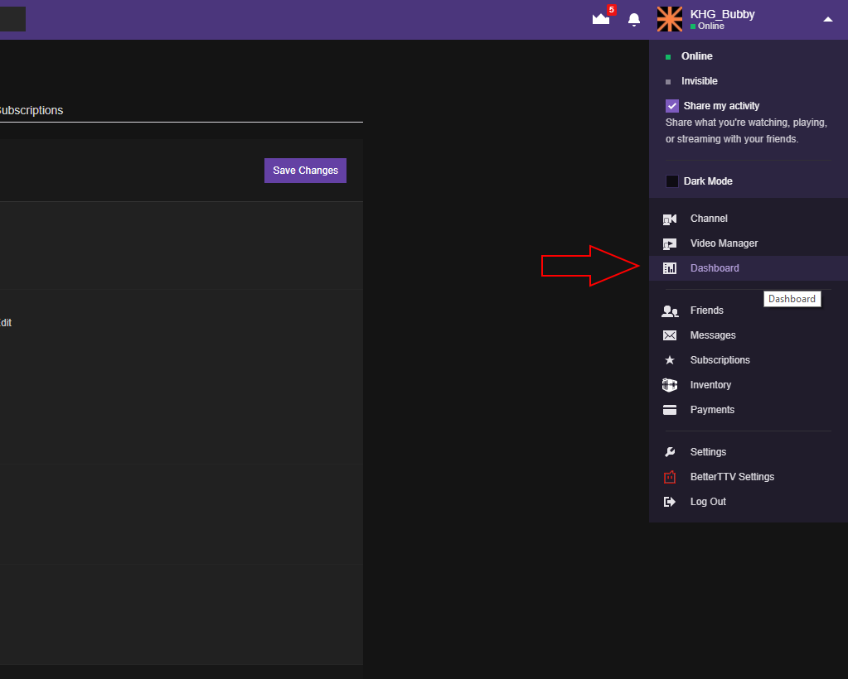Open the Friends menu entry
The image size is (848, 679).
749,311
